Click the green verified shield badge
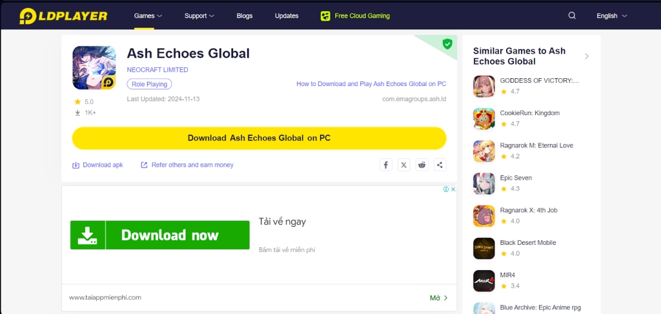 [x=447, y=44]
